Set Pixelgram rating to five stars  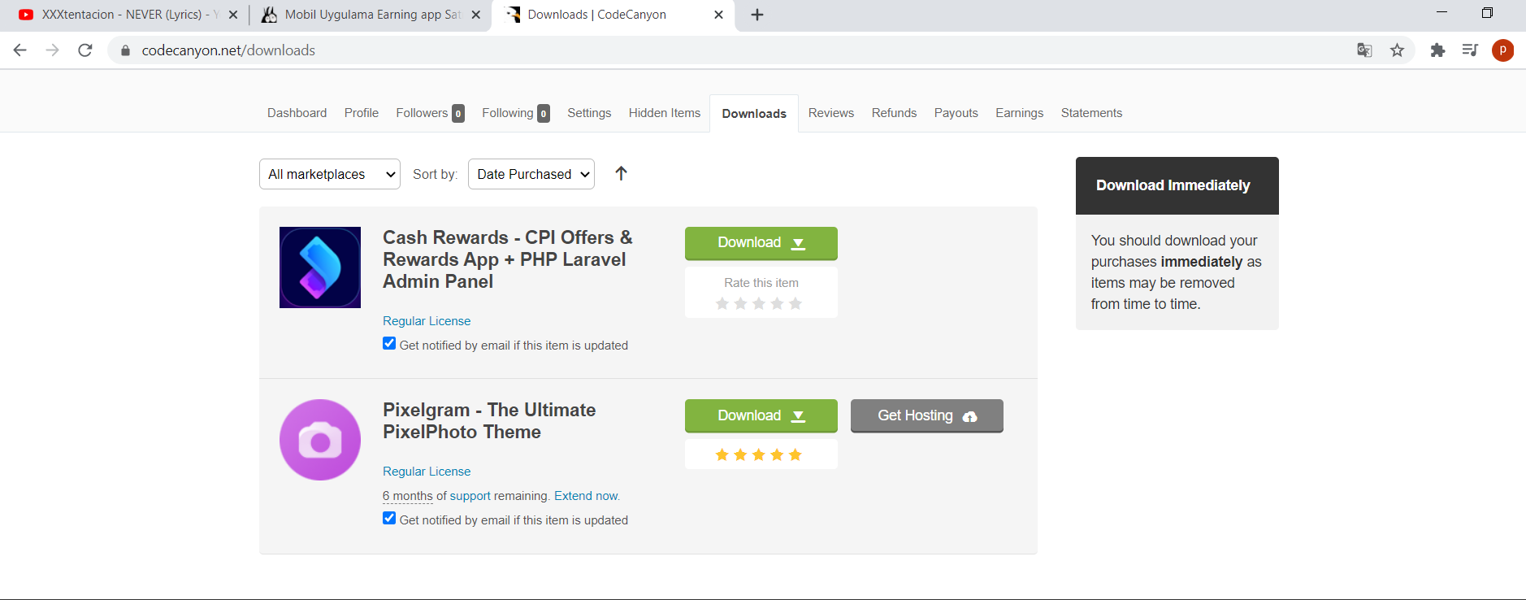pyautogui.click(x=796, y=454)
